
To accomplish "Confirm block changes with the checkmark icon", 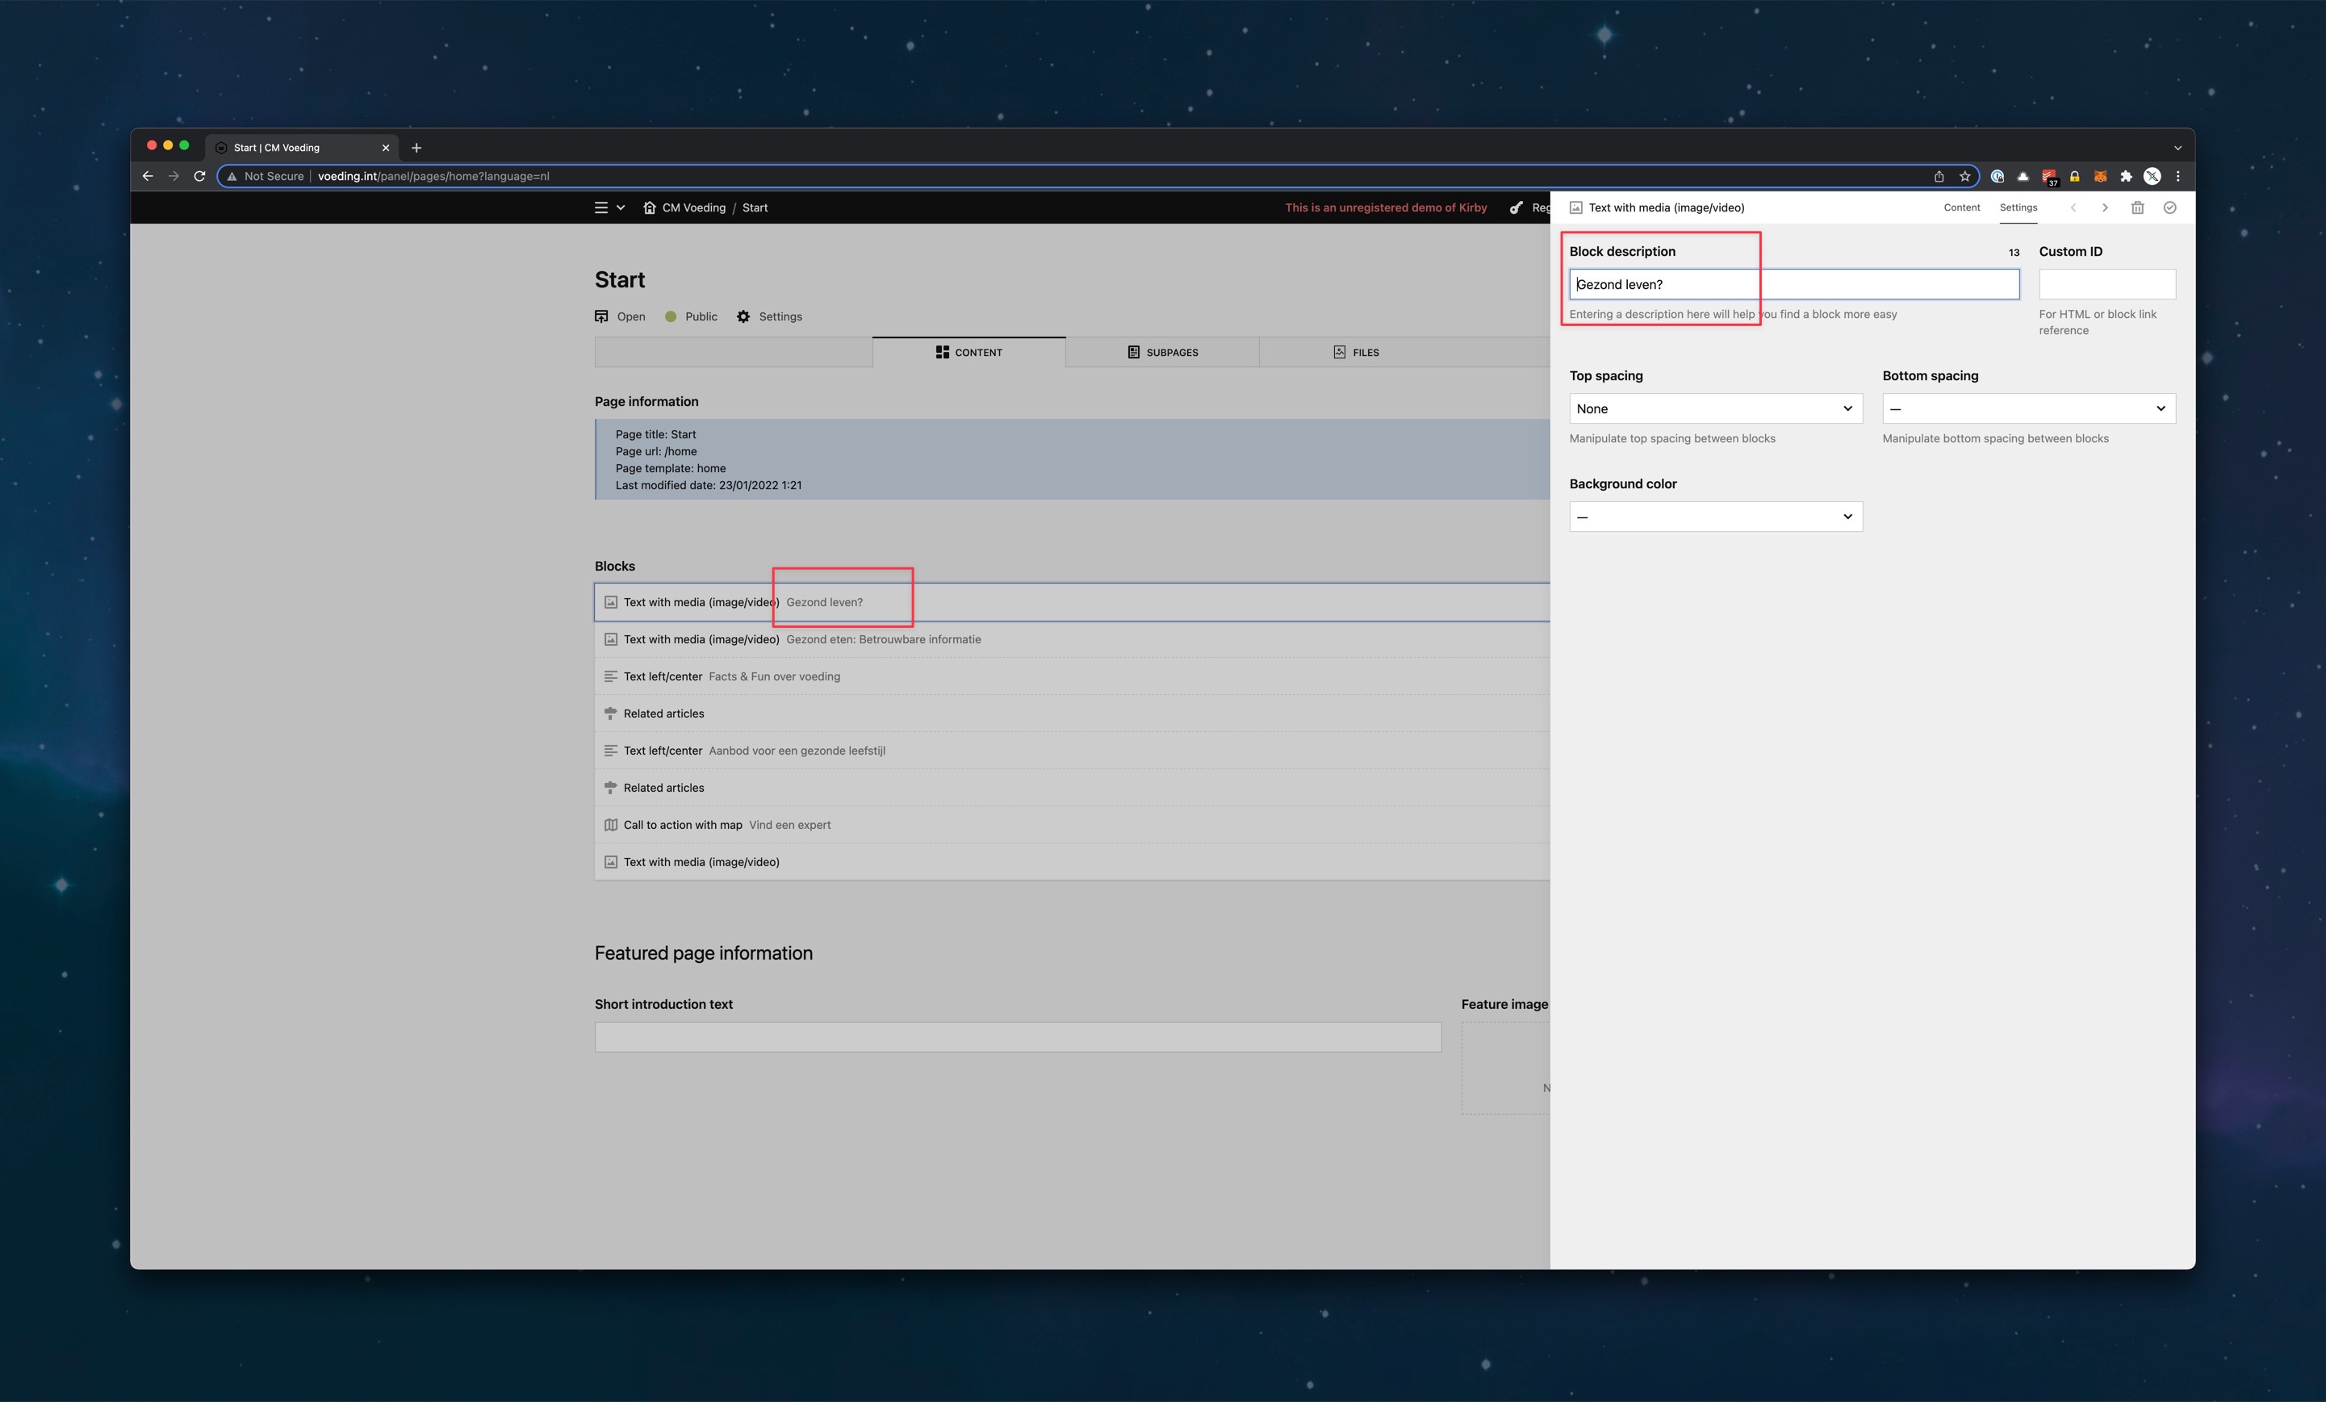I will (x=2169, y=207).
